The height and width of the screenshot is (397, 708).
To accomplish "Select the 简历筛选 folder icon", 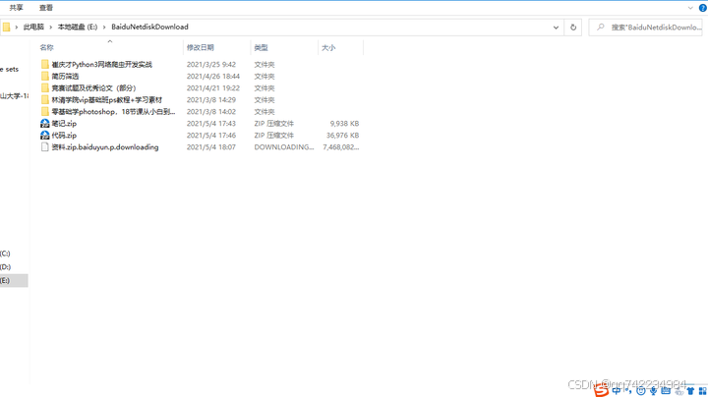I will tap(45, 76).
